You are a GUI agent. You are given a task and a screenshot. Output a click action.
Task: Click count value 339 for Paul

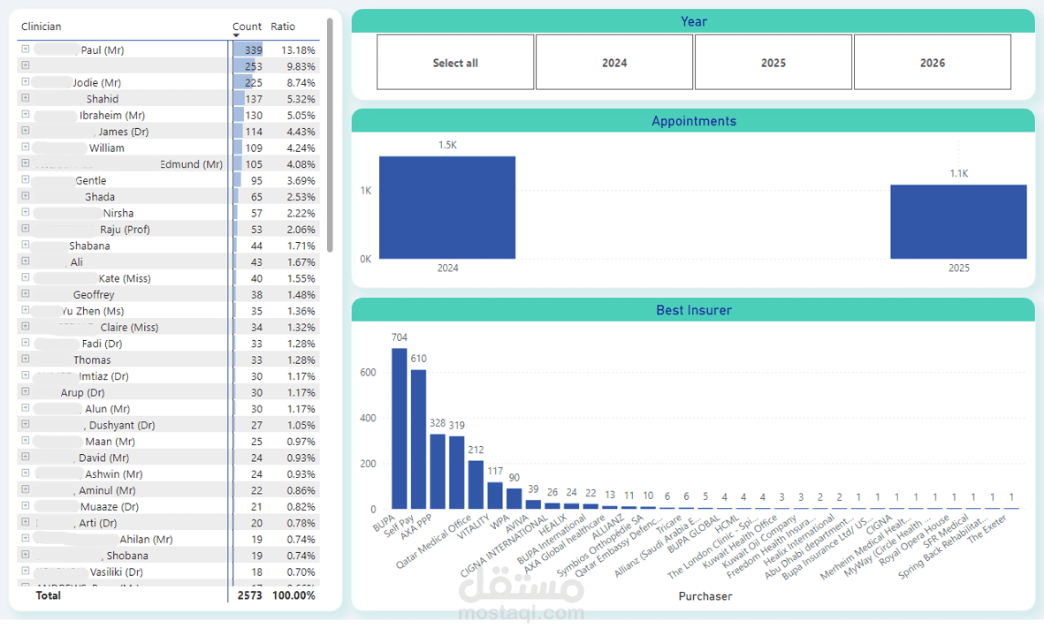[x=253, y=49]
